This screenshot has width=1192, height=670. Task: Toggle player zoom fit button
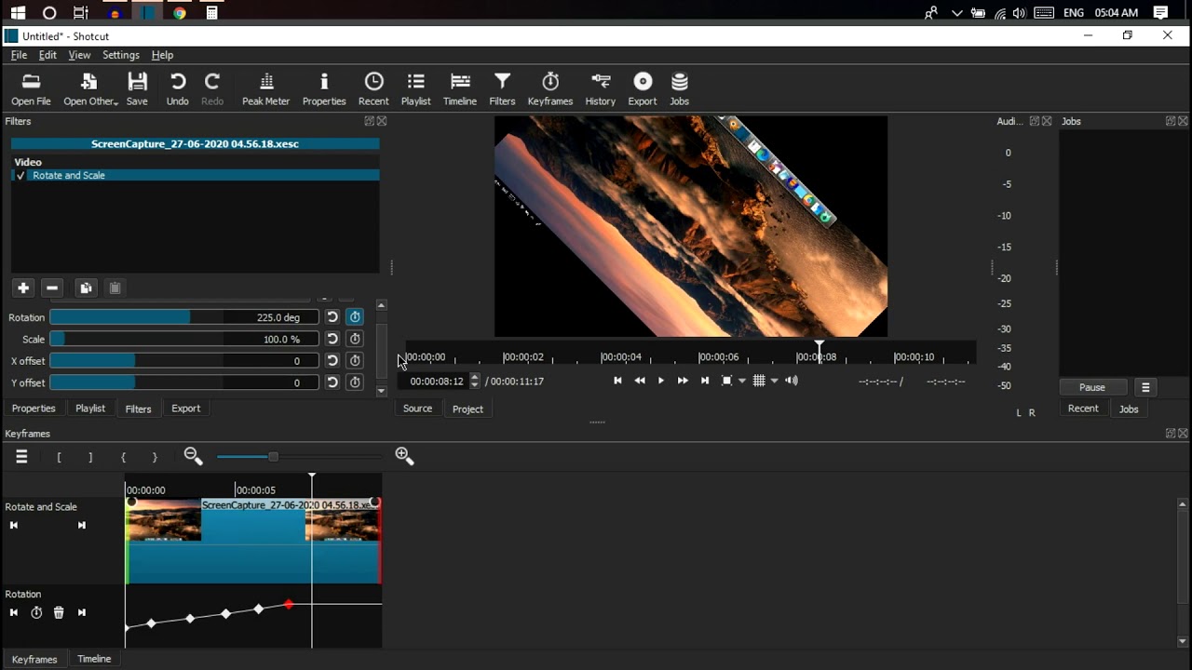(x=727, y=381)
